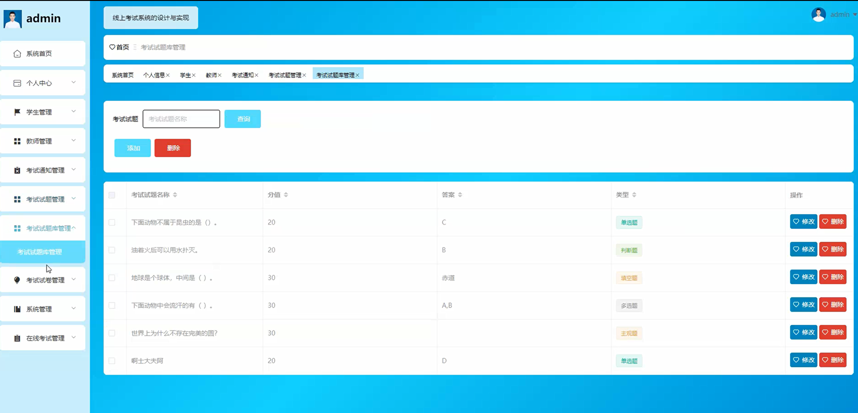Close the 考试试题管理 tab with its X
This screenshot has width=858, height=413.
pyautogui.click(x=304, y=75)
